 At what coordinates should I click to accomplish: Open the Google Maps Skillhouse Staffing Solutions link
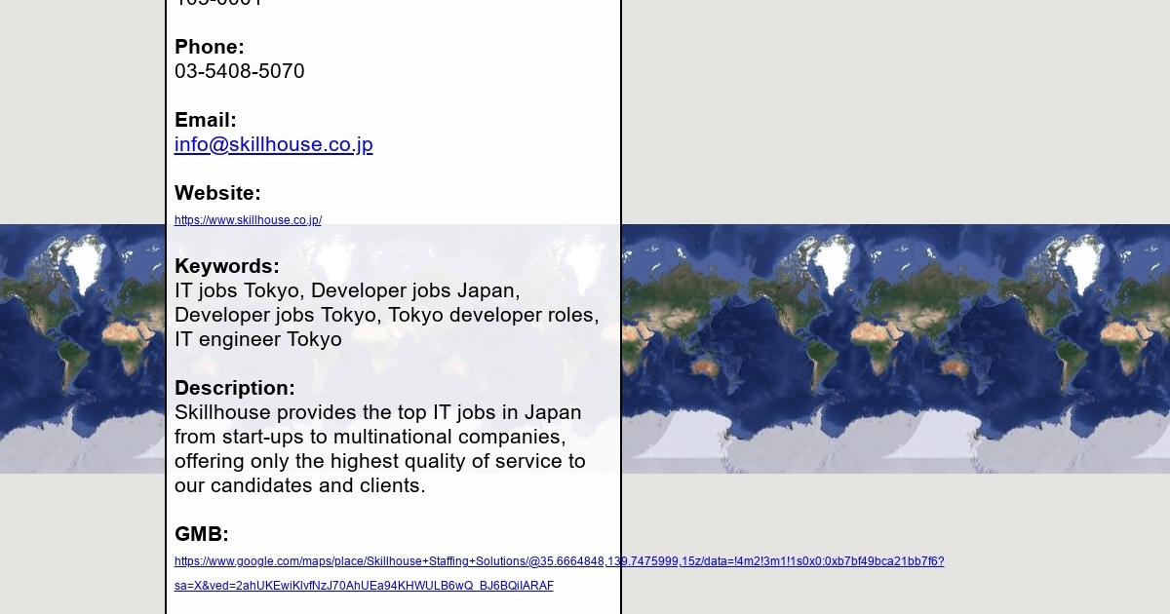click(559, 561)
